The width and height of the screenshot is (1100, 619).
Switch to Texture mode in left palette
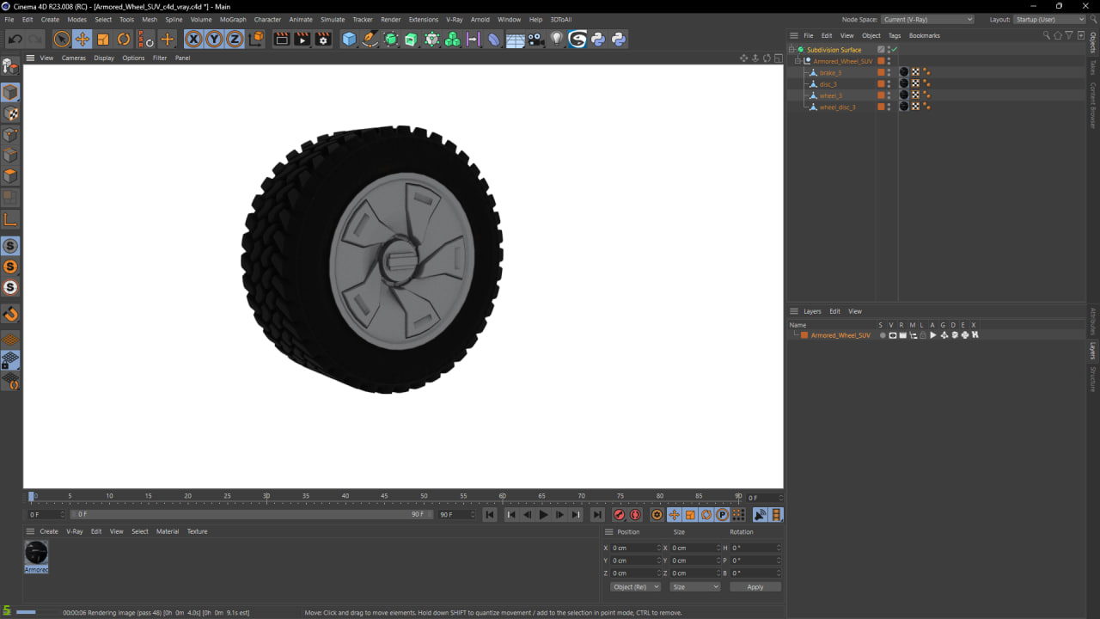[10, 113]
